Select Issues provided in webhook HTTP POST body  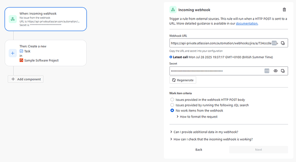(172, 100)
